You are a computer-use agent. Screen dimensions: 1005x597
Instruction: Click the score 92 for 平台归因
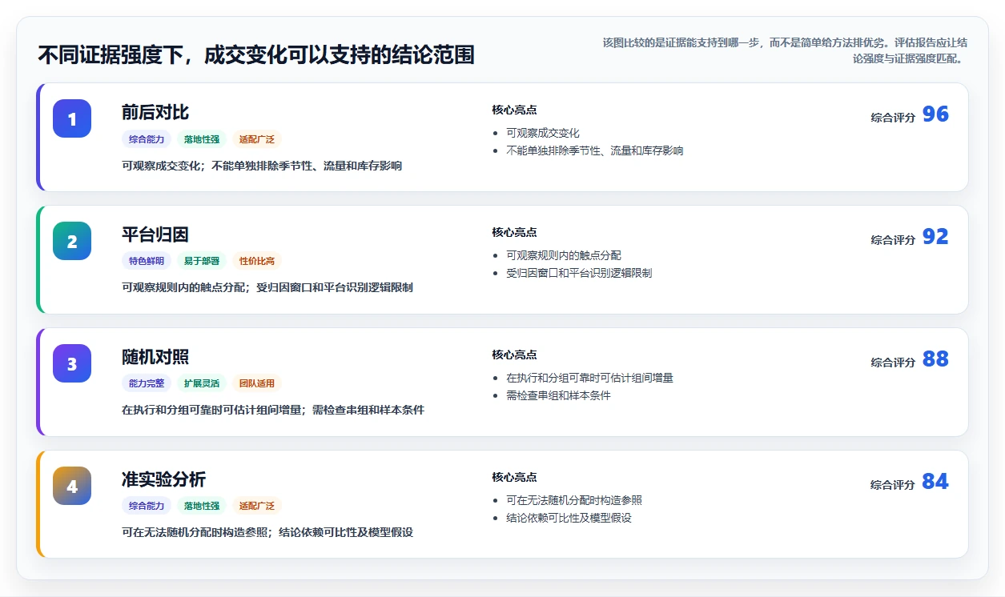tap(935, 237)
